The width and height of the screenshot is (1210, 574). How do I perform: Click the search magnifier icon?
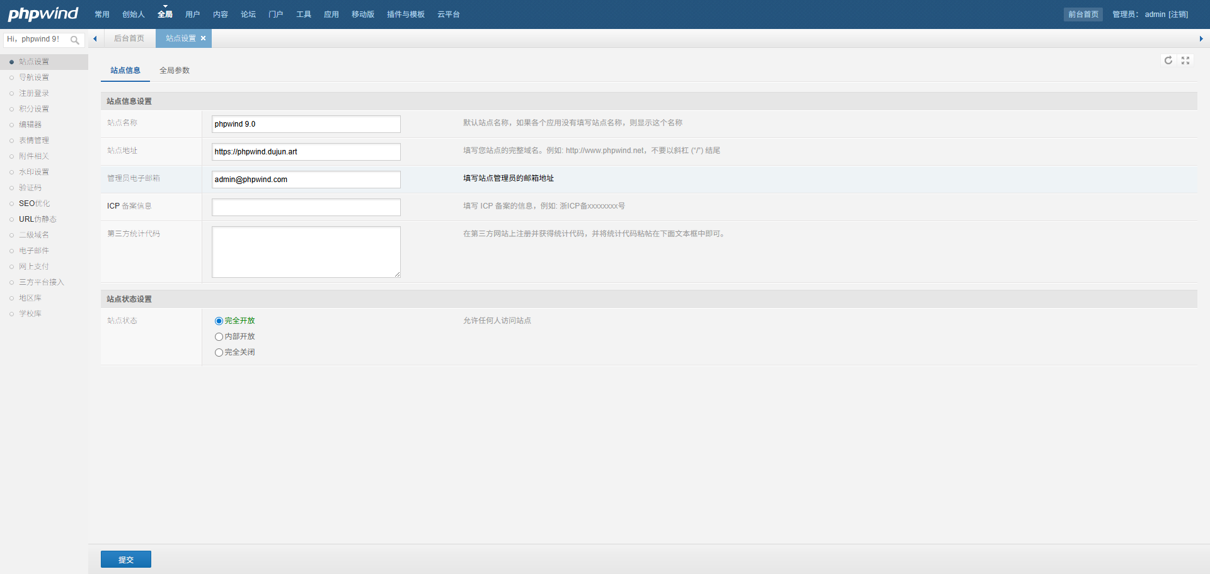pos(75,40)
